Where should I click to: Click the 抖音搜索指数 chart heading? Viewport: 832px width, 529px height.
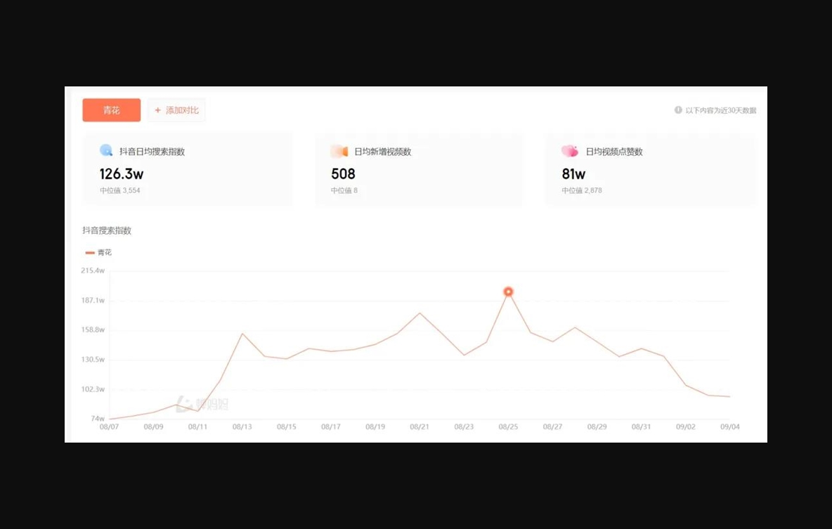pyautogui.click(x=107, y=230)
